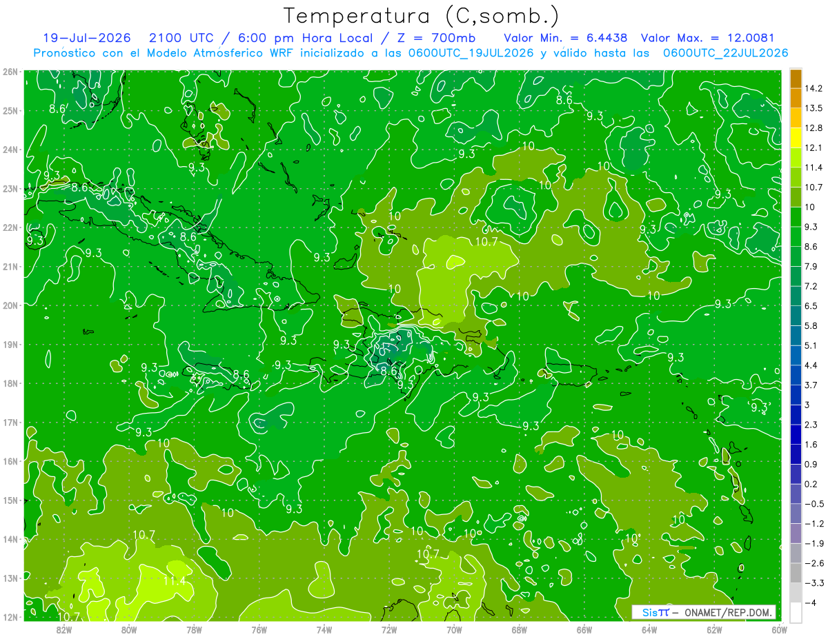The image size is (828, 639).
Task: Click the '12.1' color scale label
Action: [x=814, y=148]
